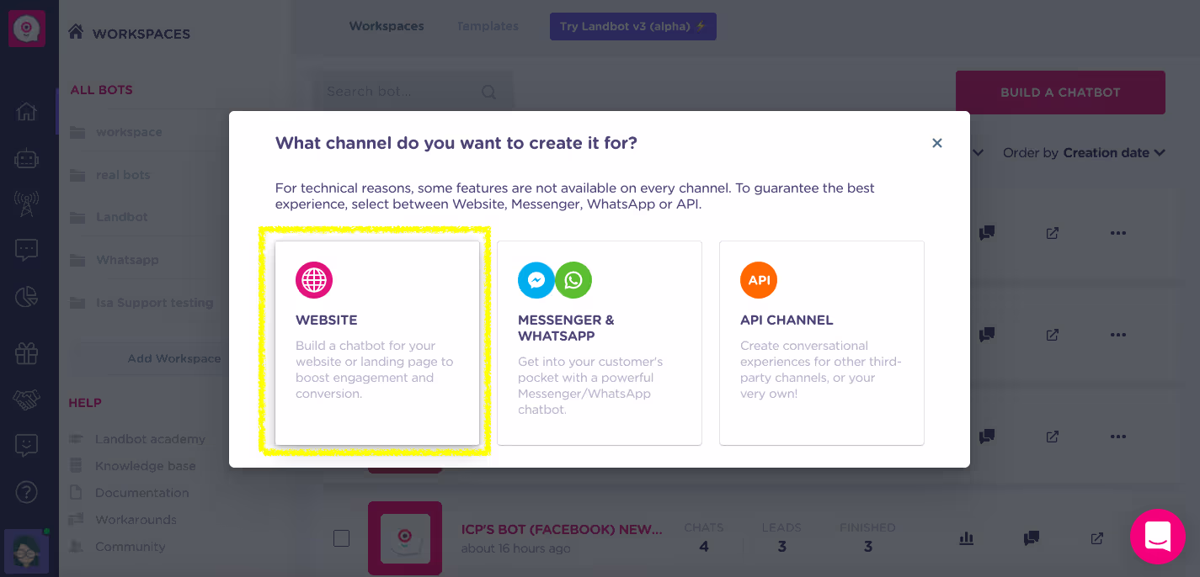
Task: Click the green WhatsApp icon
Action: (x=573, y=280)
